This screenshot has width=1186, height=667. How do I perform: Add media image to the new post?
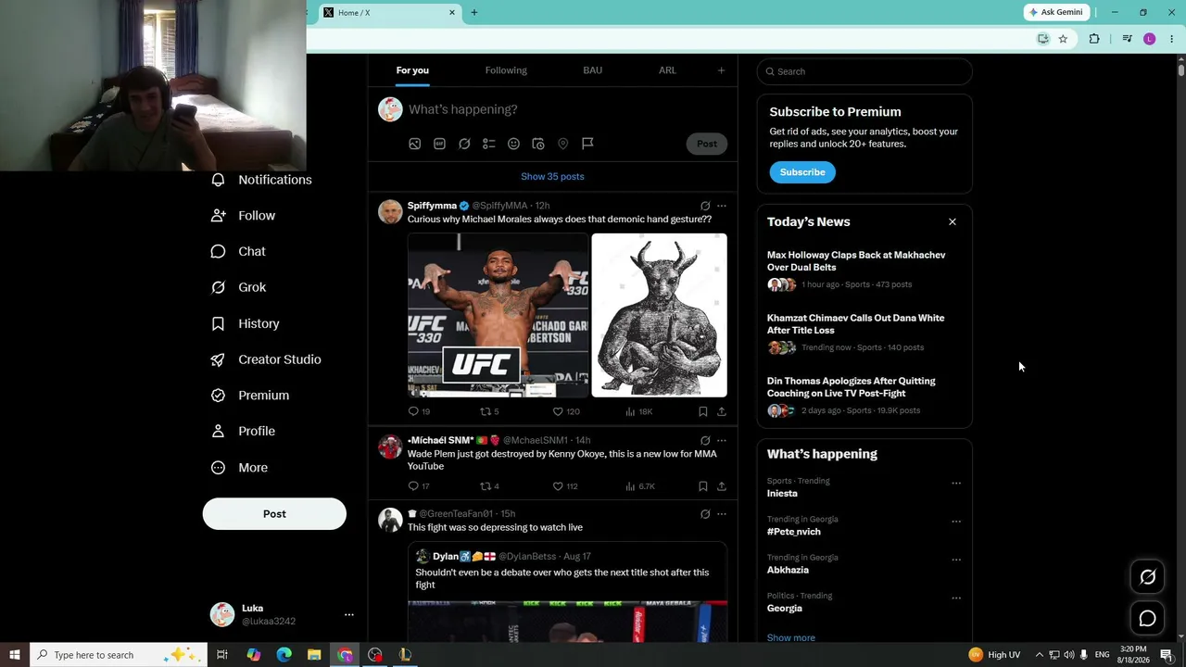[414, 144]
